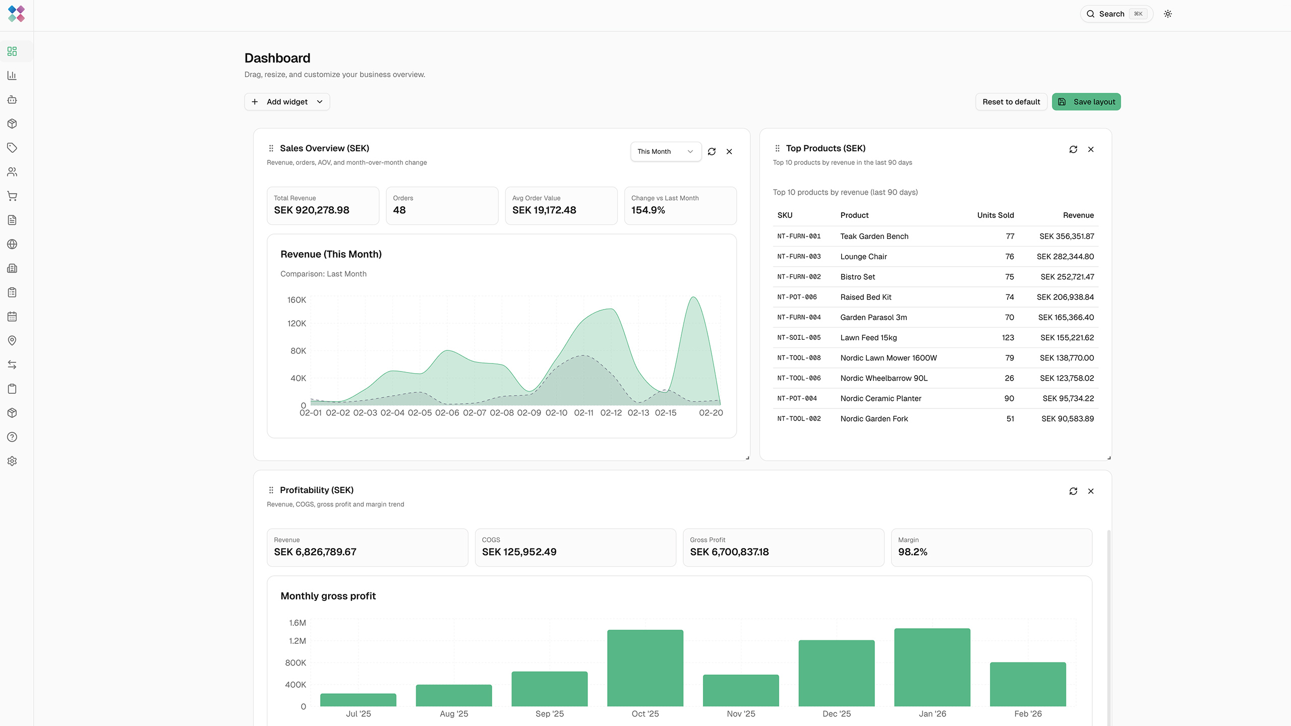Open the bar chart analytics sidebar icon

12,76
